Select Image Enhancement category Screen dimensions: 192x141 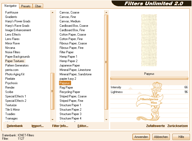(18, 30)
